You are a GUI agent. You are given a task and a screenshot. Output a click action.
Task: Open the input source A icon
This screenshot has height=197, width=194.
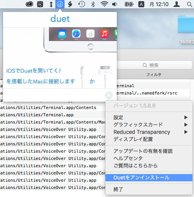click(x=141, y=5)
